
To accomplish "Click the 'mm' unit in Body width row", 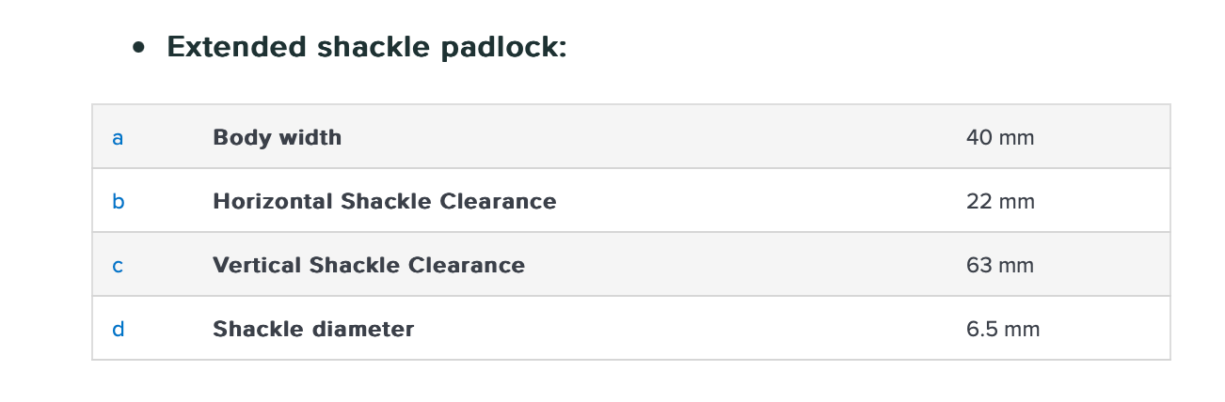I will (x=1016, y=138).
